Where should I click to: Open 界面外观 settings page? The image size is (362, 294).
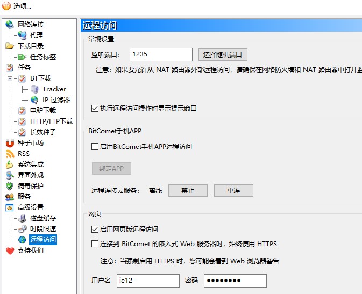pos(31,175)
